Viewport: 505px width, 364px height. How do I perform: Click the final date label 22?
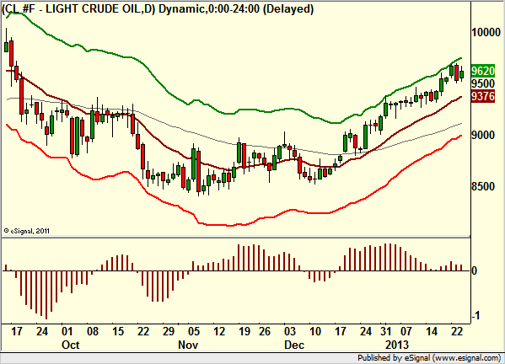click(457, 331)
